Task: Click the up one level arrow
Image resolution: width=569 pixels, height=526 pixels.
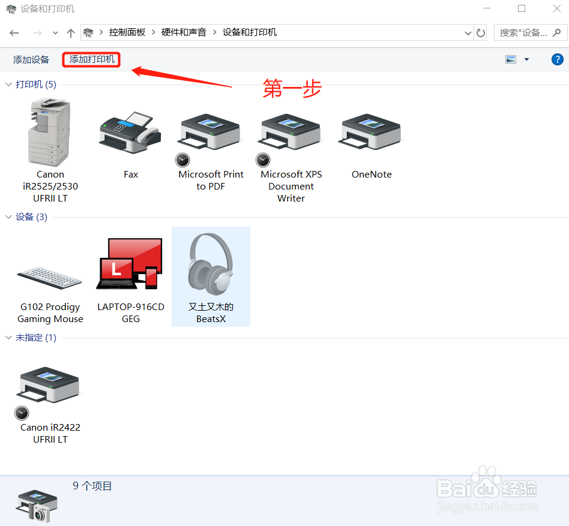Action: pos(71,33)
